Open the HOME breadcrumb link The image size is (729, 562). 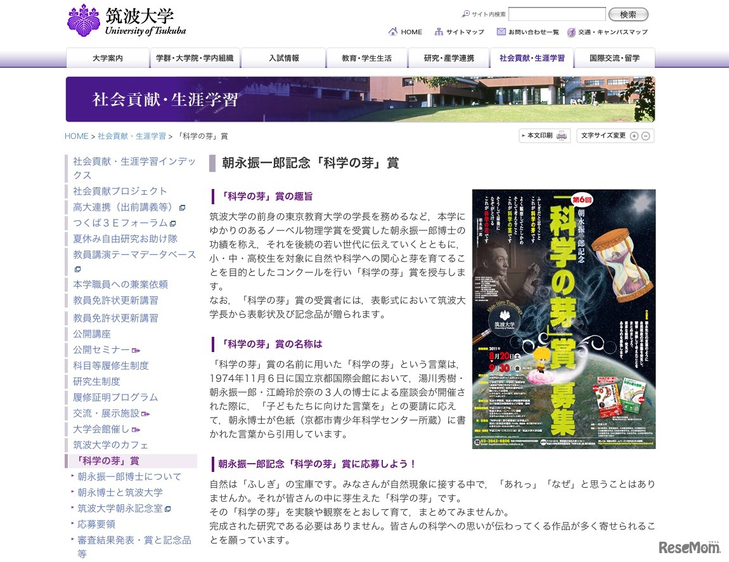tap(76, 136)
